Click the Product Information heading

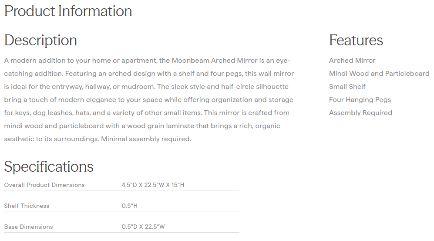68,11
